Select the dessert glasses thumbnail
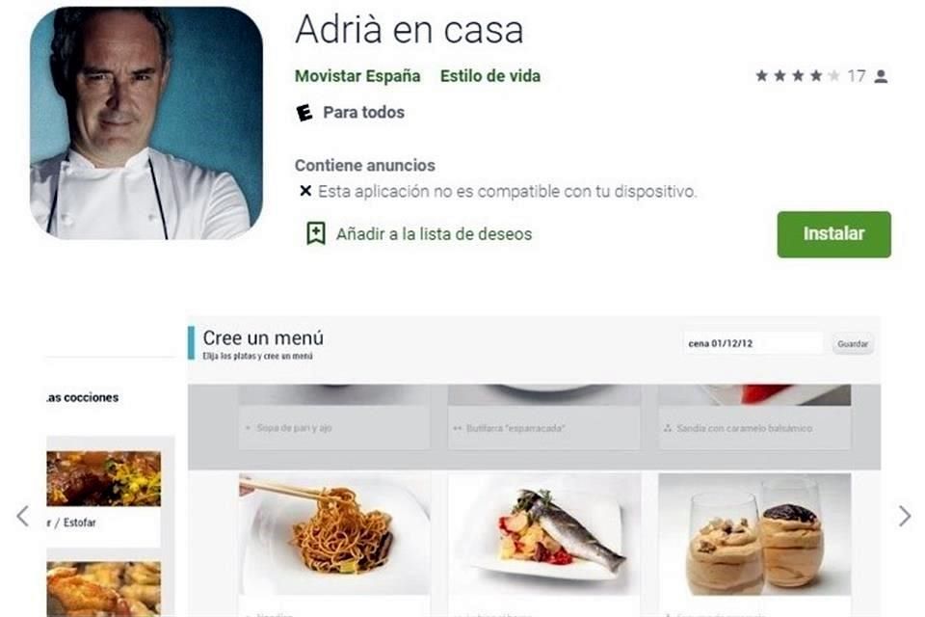The height and width of the screenshot is (617, 925). tap(754, 534)
